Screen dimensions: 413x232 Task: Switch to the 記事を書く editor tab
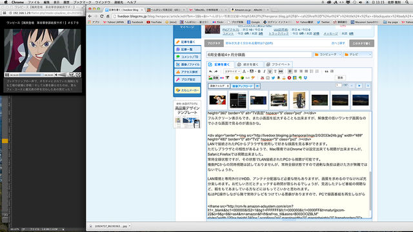[x=219, y=64]
